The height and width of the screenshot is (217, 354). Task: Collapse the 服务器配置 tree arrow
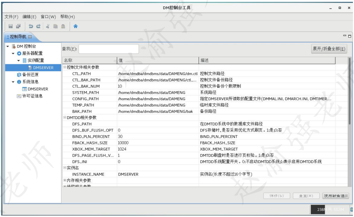(x=13, y=54)
